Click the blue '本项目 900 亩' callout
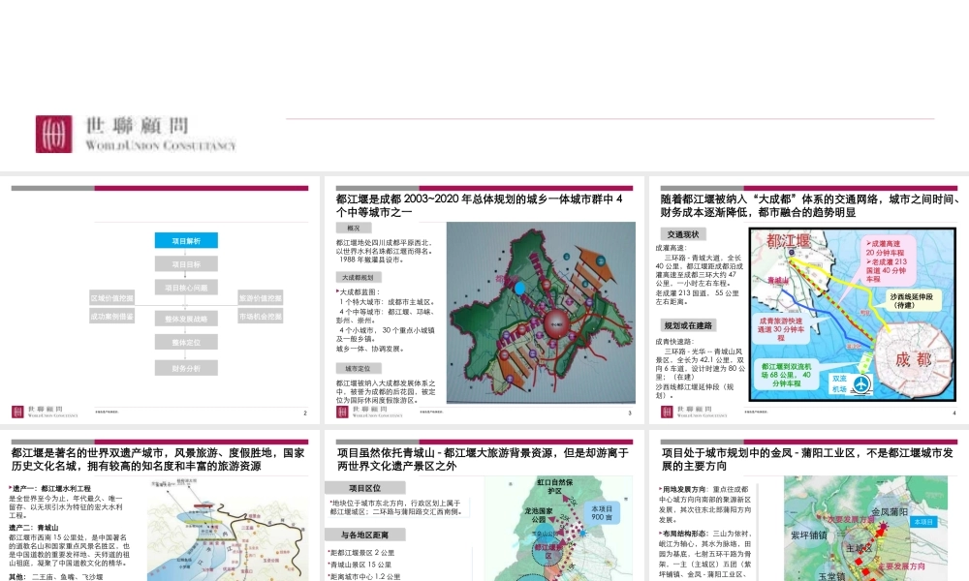969x581 pixels. click(x=602, y=513)
